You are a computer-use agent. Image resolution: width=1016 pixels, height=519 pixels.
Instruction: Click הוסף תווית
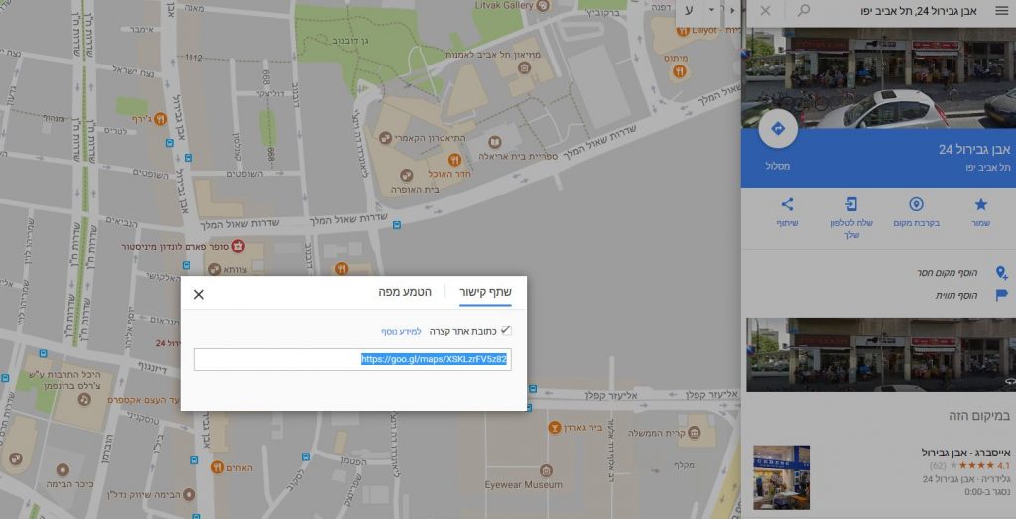[x=955, y=296]
